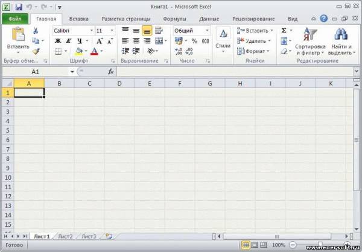Viewport: 362px width, 252px height.
Task: Click the Fill down icon
Action: (x=284, y=41)
